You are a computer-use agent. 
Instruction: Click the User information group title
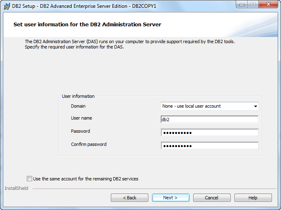point(78,96)
